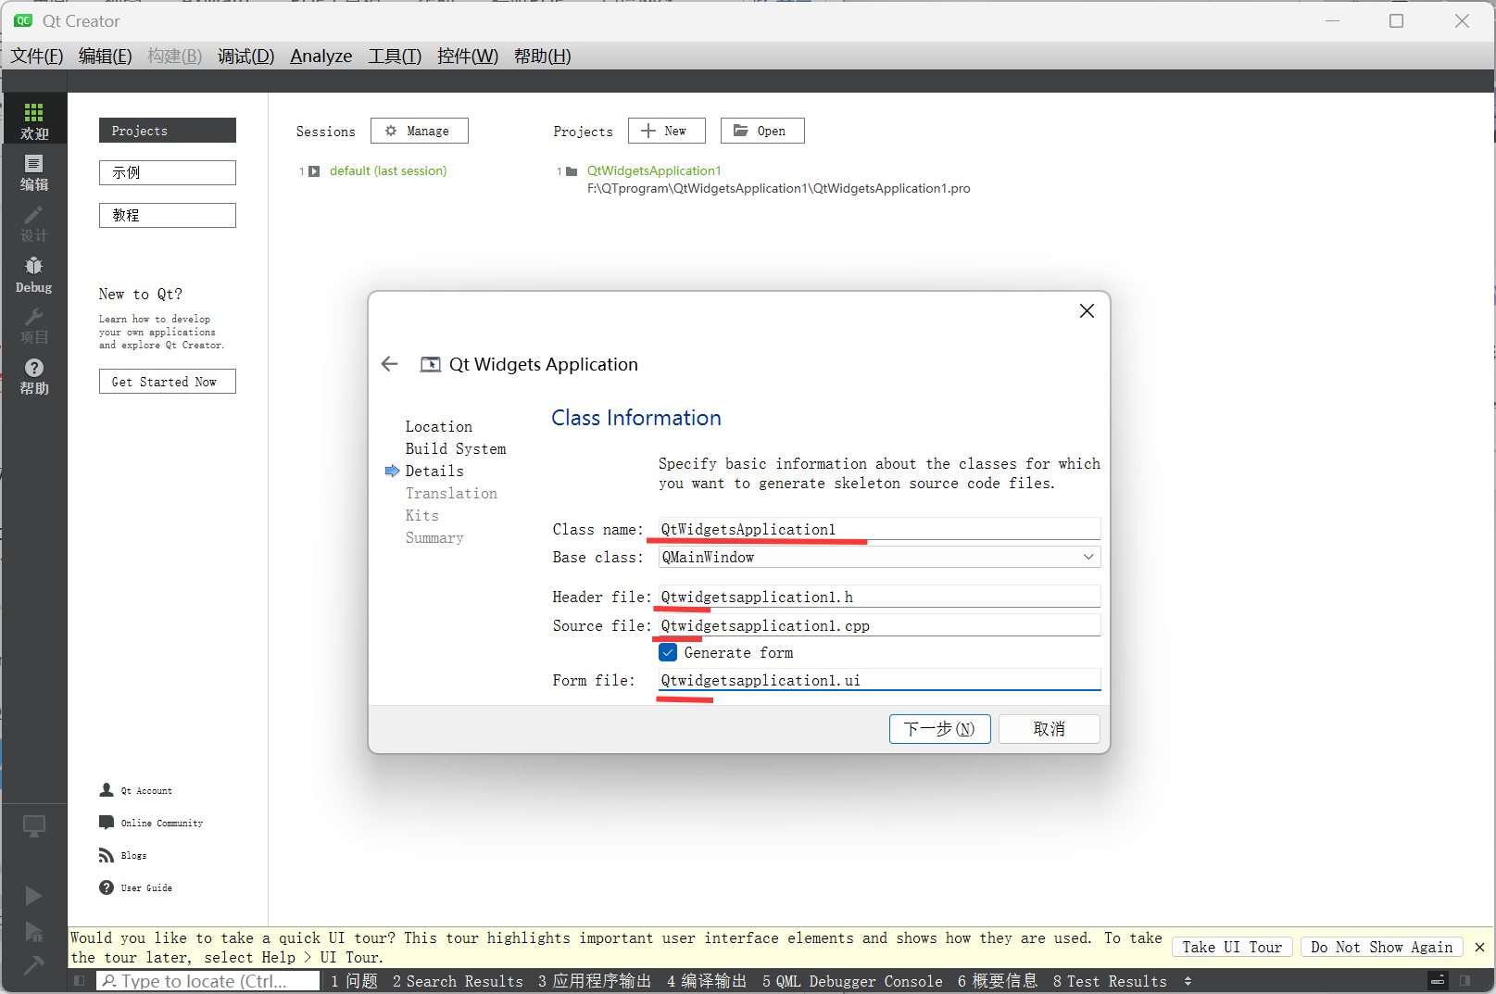The image size is (1496, 994).
Task: Dismiss the UI tour info bar
Action: [x=1479, y=947]
